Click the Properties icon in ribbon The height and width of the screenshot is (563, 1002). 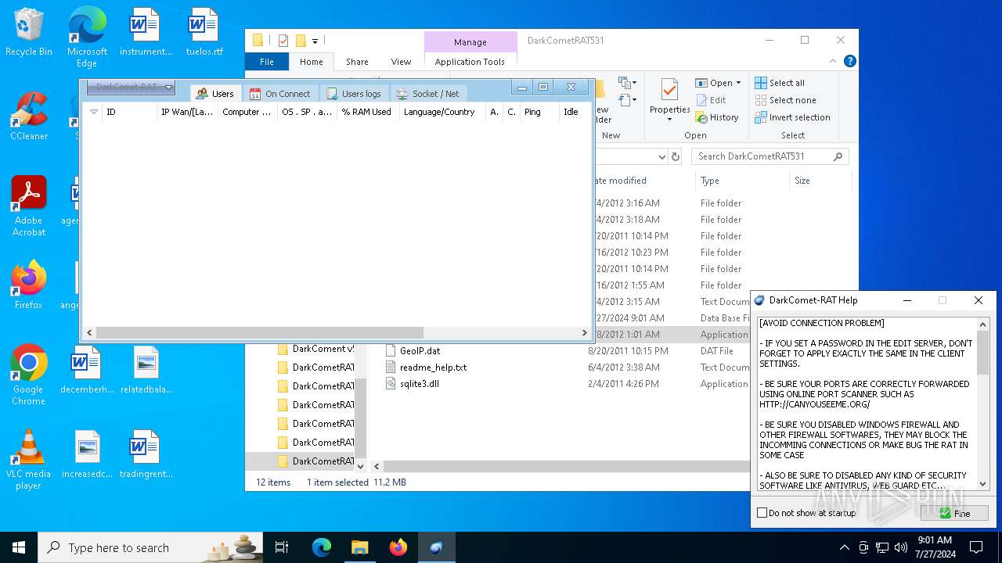[x=669, y=100]
